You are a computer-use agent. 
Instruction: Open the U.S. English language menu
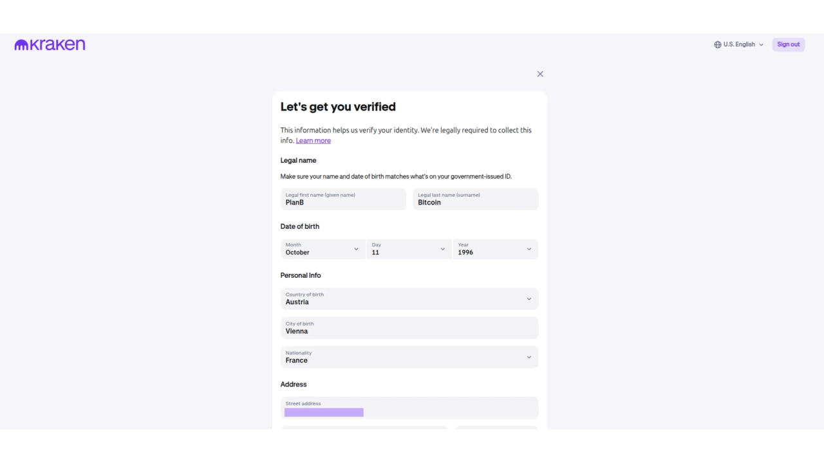click(739, 44)
